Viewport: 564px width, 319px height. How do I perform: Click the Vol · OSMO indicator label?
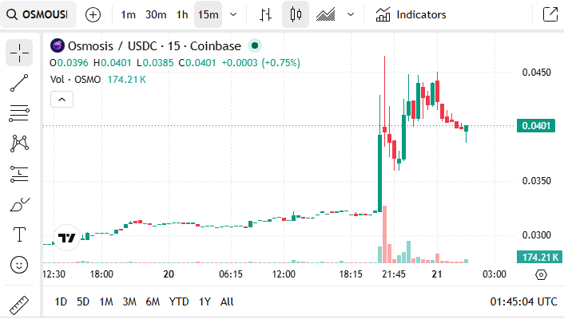click(76, 80)
